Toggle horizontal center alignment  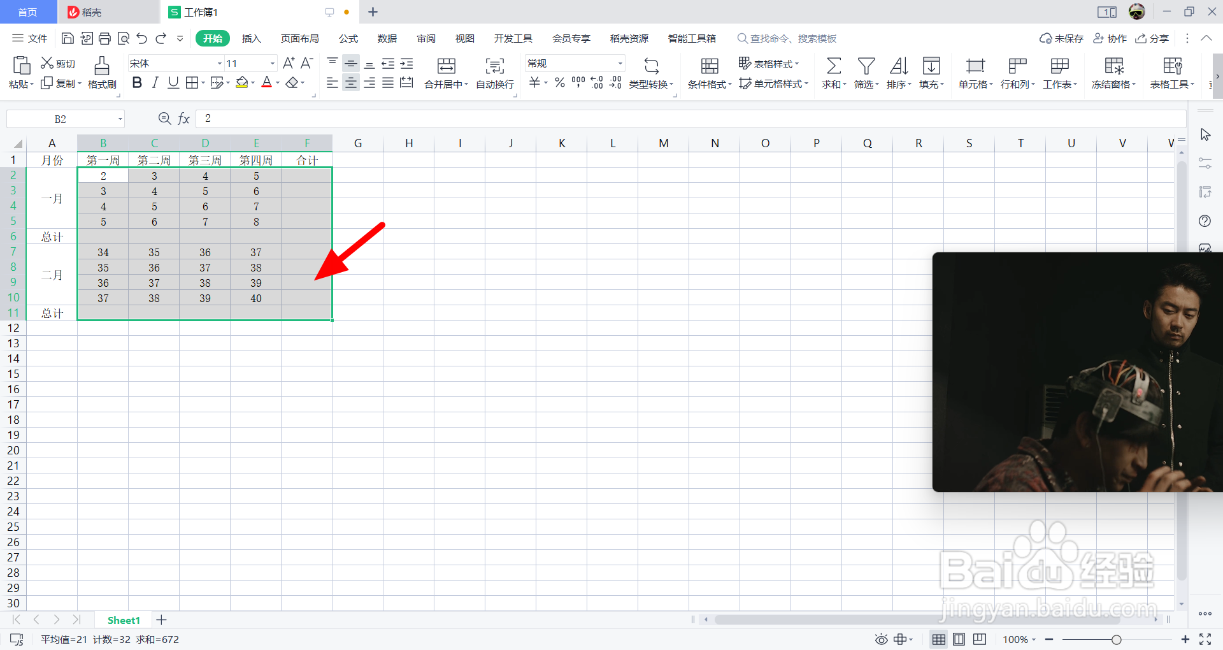(x=351, y=83)
